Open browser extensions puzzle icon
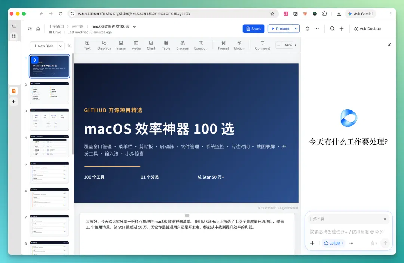The height and width of the screenshot is (263, 404). (325, 13)
